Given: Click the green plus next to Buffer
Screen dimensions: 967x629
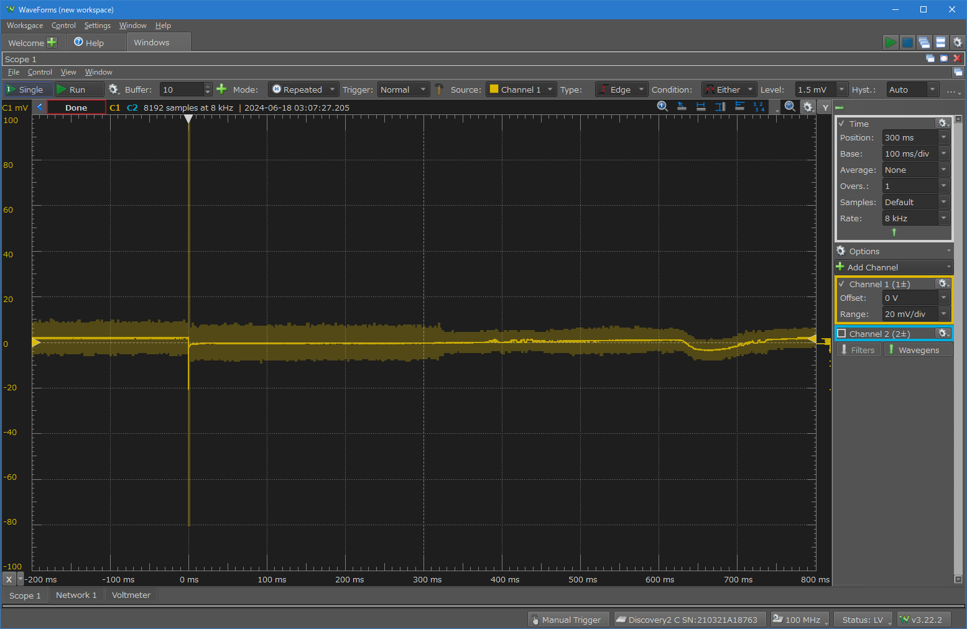Looking at the screenshot, I should coord(221,89).
